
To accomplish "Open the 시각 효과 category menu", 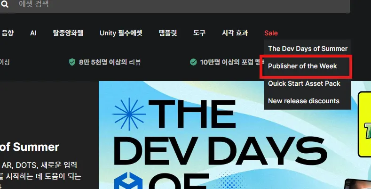I will click(x=235, y=33).
